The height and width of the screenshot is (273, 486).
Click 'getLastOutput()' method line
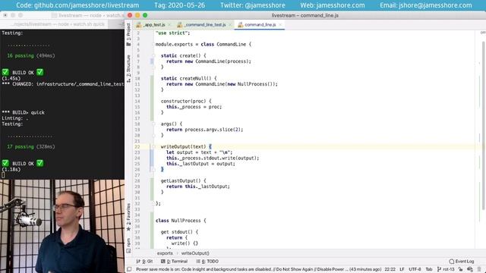click(x=183, y=180)
